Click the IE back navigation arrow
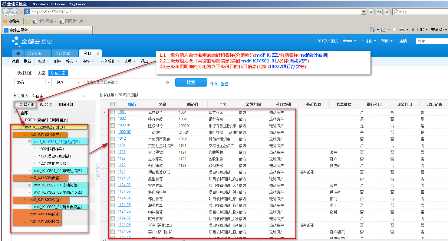This screenshot has width=448, height=241. pyautogui.click(x=6, y=12)
